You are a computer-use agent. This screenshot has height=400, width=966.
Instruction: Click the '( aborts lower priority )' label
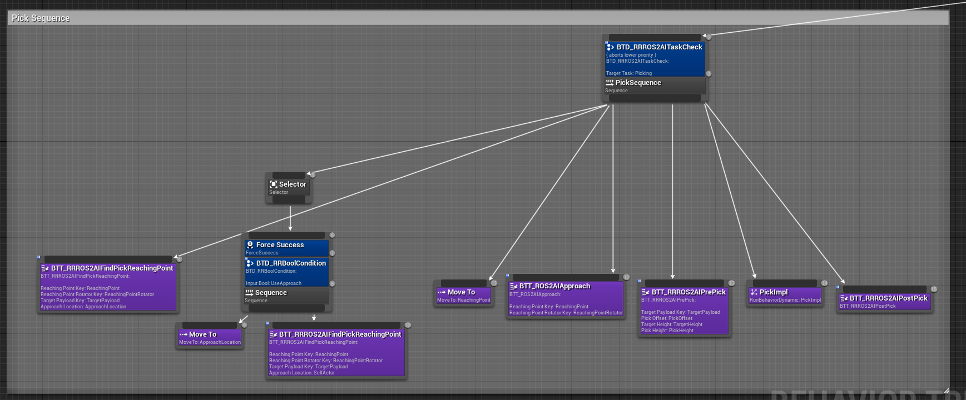click(x=631, y=55)
